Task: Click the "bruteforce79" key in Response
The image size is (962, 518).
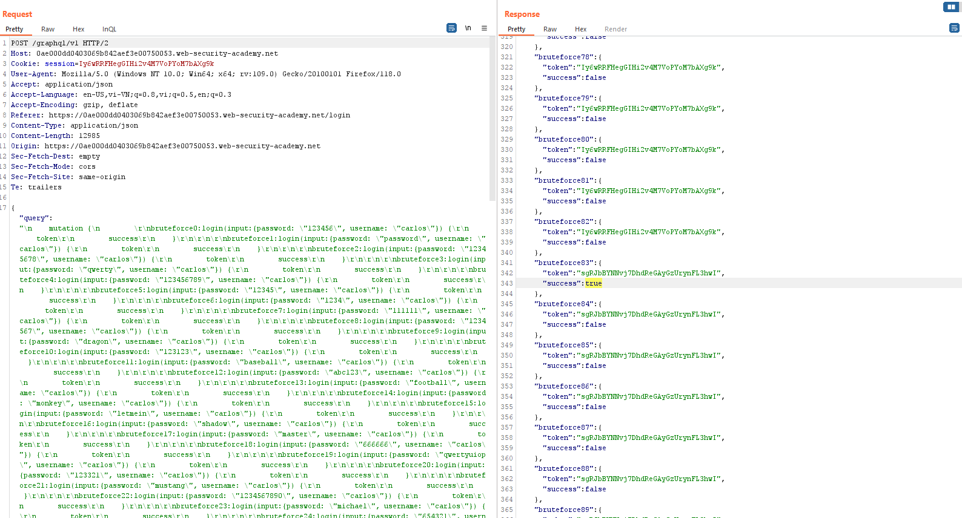Action: (x=563, y=98)
